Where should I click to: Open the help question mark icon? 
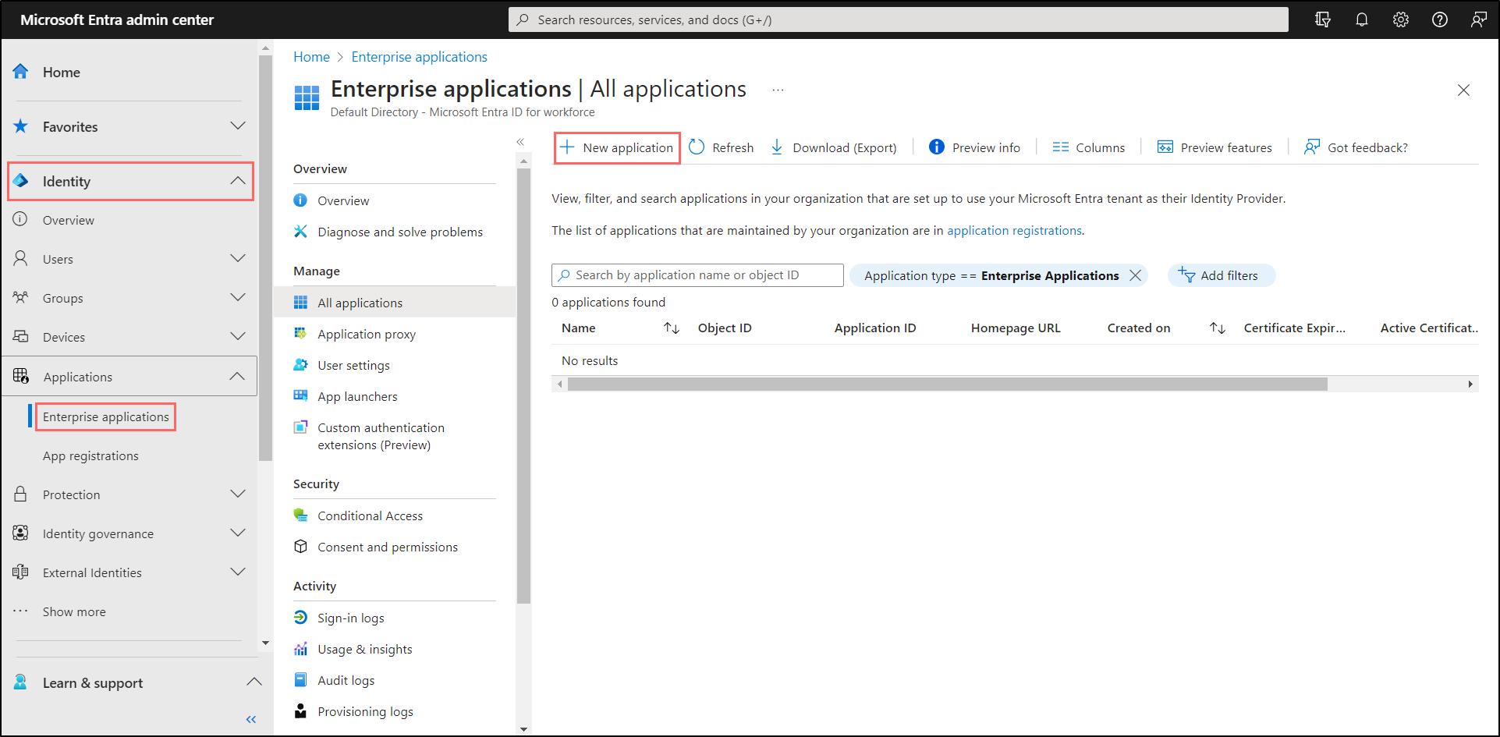[1439, 19]
